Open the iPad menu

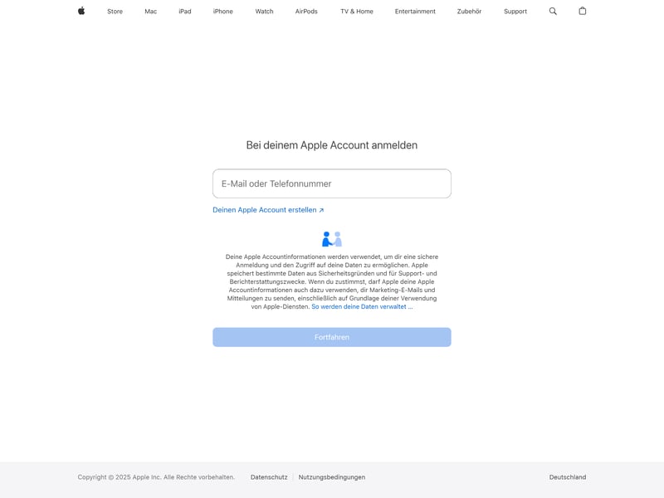[x=184, y=12]
